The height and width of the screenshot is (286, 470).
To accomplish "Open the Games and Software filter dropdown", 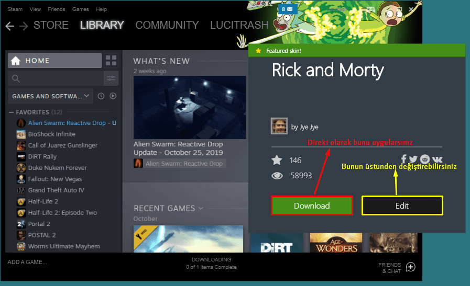I will tap(51, 96).
